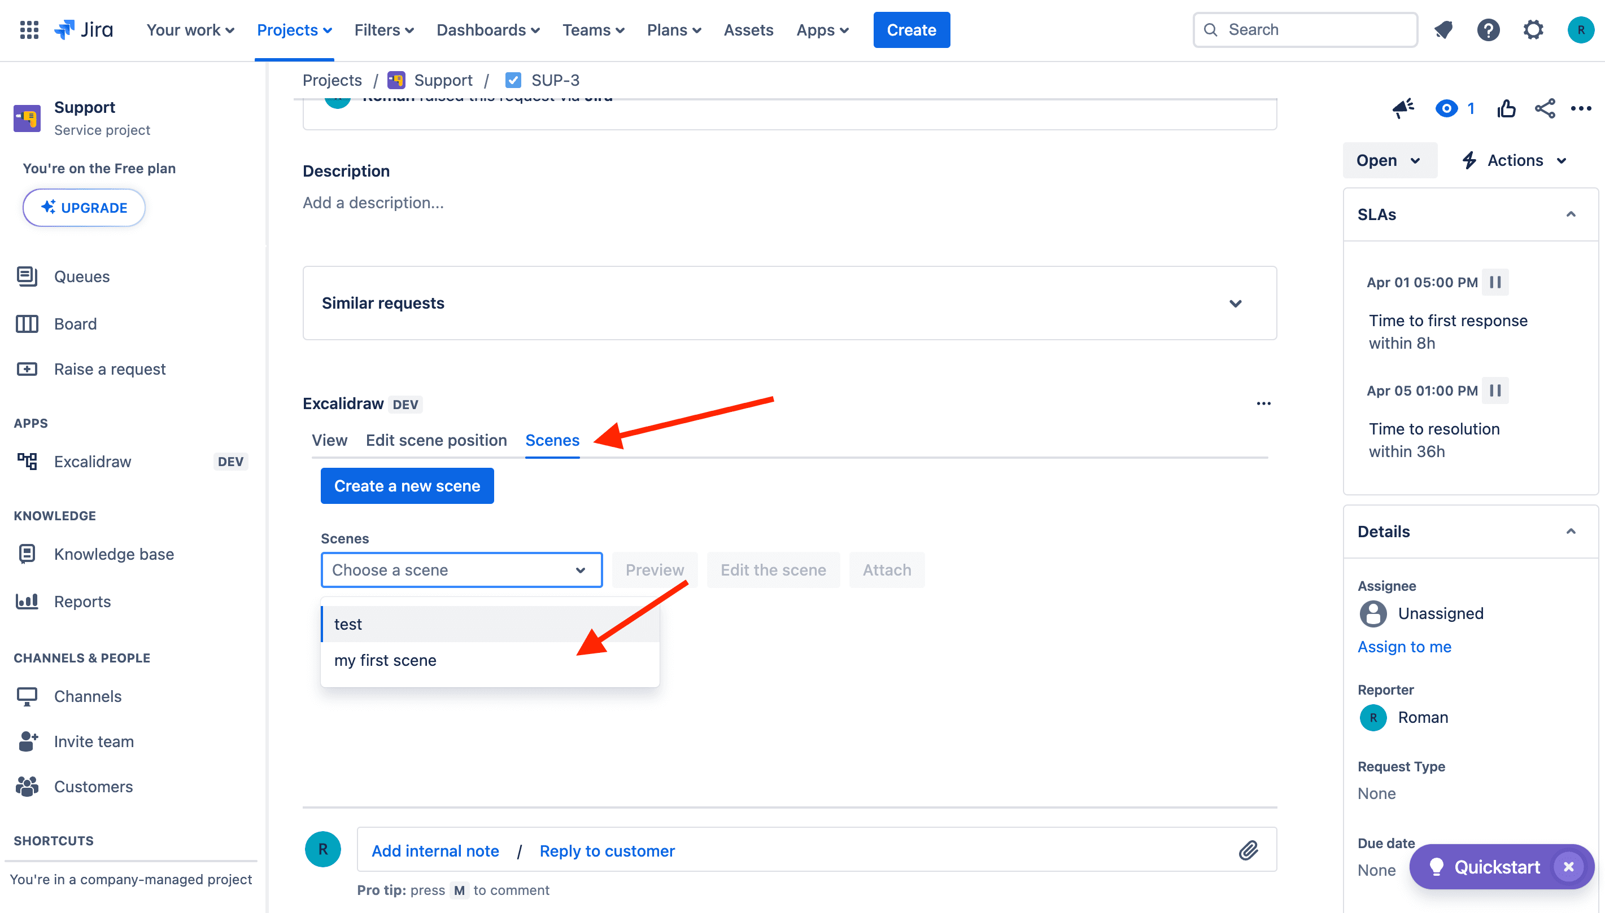Open the Plans dropdown

click(x=674, y=29)
